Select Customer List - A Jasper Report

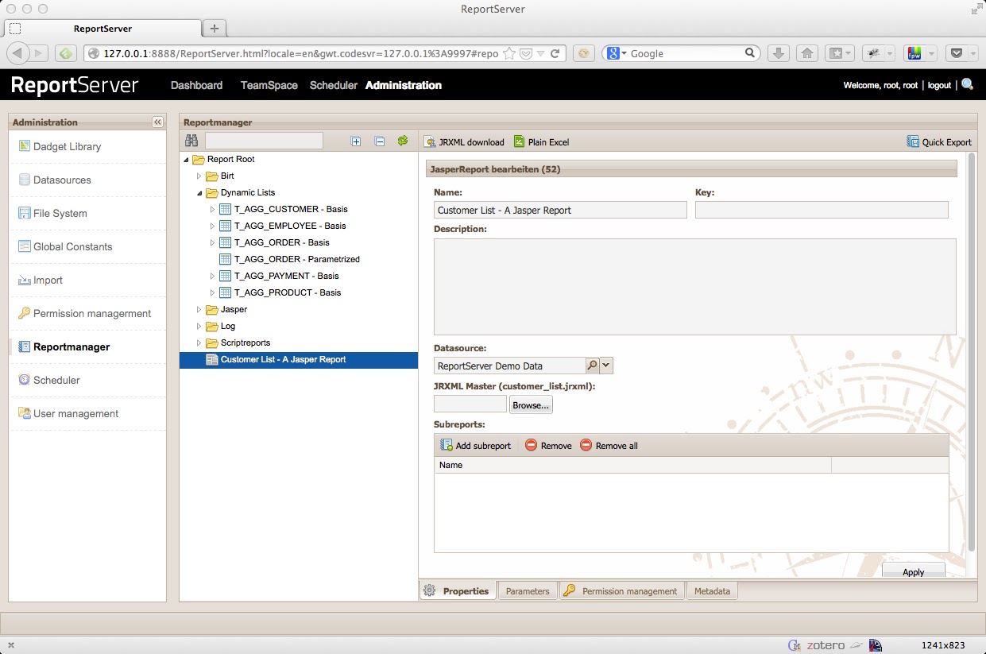pyautogui.click(x=299, y=360)
